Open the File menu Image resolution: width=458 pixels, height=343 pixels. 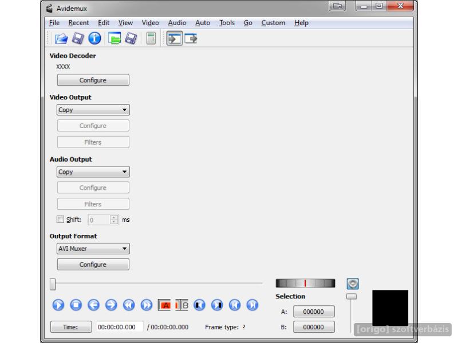click(54, 23)
